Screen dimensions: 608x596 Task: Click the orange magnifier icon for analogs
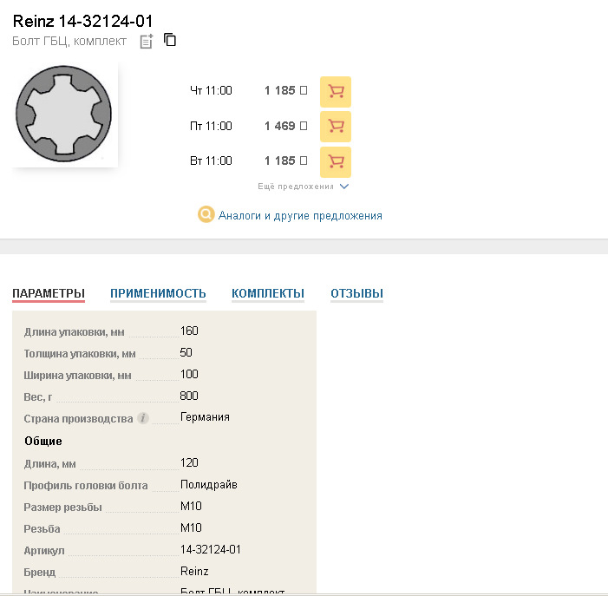[x=206, y=215]
